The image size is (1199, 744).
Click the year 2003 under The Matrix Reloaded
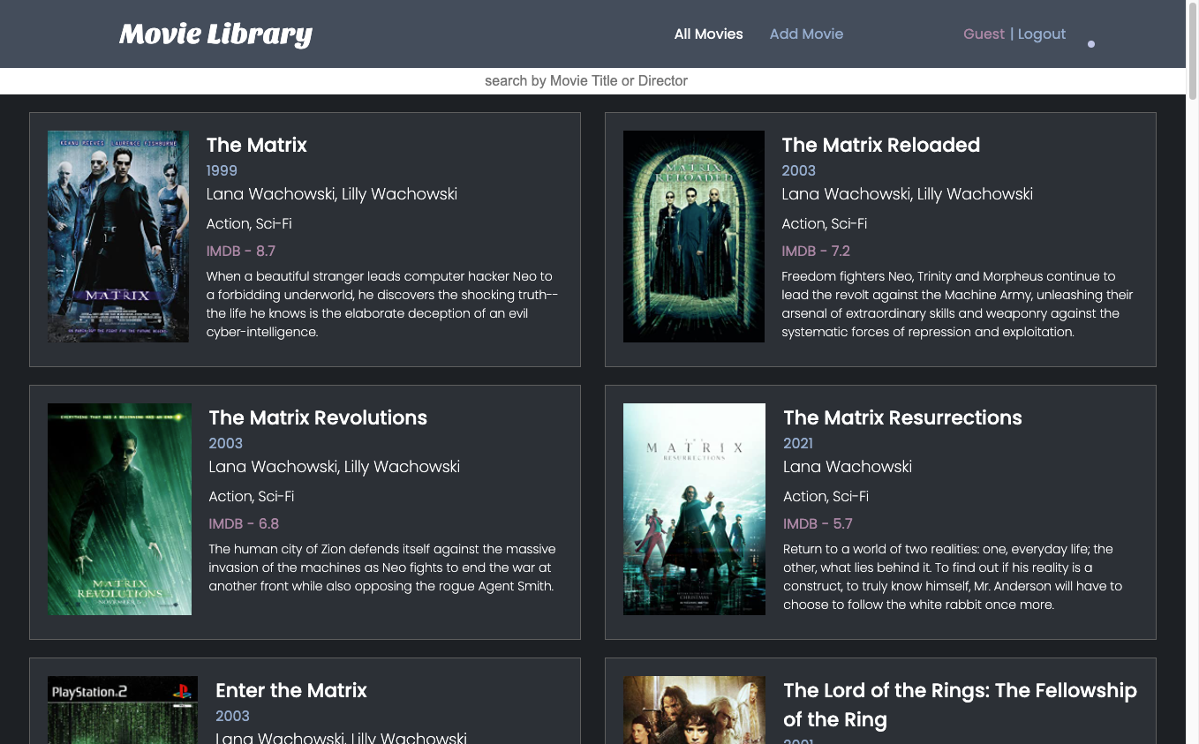(798, 170)
